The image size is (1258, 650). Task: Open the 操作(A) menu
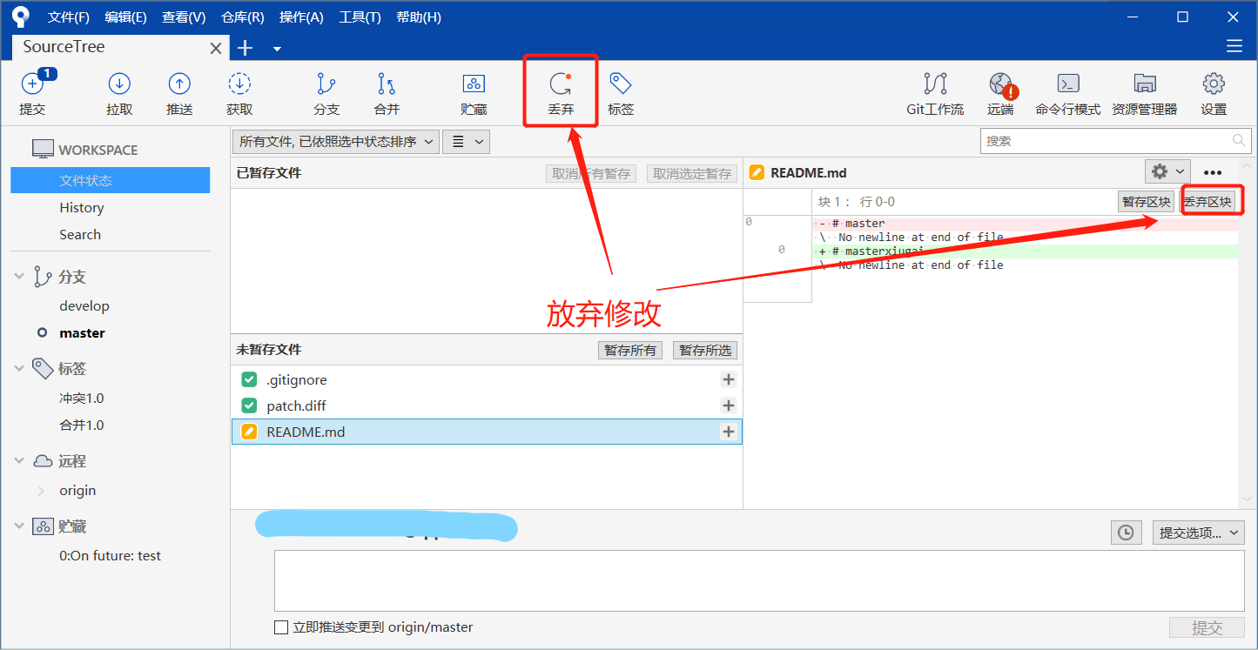301,17
